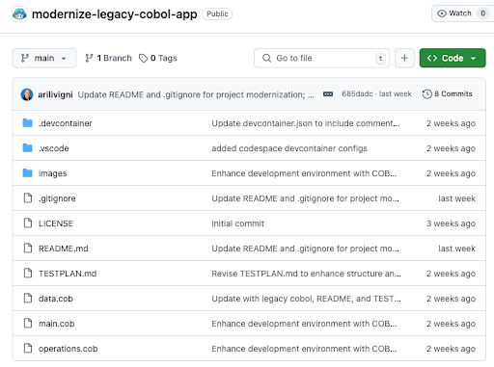
Task: Click the Public visibility badge
Action: tap(217, 14)
